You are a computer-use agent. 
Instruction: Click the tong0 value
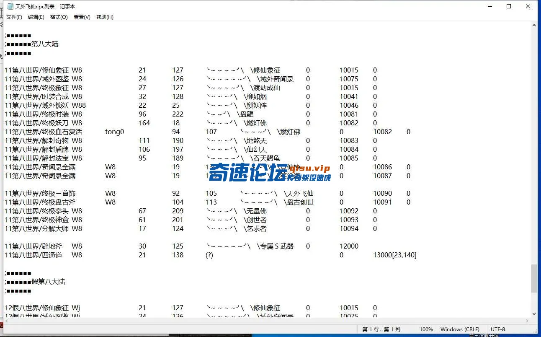(x=115, y=132)
